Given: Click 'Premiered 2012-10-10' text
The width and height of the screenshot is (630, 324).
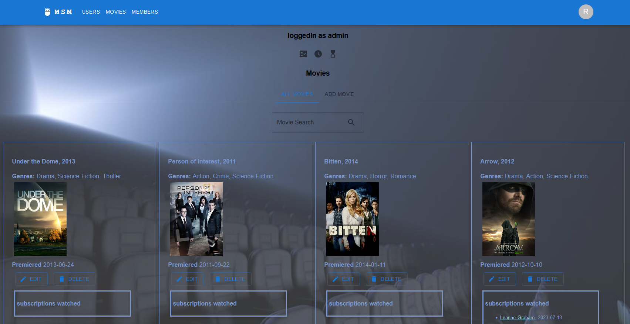Looking at the screenshot, I should pyautogui.click(x=511, y=265).
